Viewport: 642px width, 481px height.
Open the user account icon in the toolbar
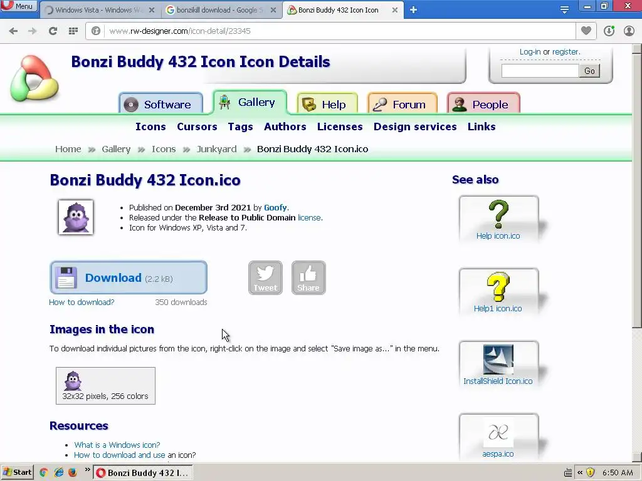pyautogui.click(x=629, y=31)
